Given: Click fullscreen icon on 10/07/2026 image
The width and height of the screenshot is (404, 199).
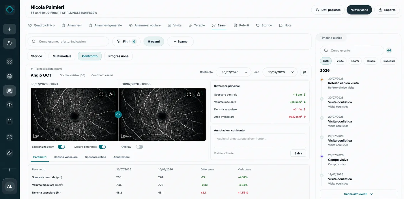Looking at the screenshot, I should (x=189, y=94).
